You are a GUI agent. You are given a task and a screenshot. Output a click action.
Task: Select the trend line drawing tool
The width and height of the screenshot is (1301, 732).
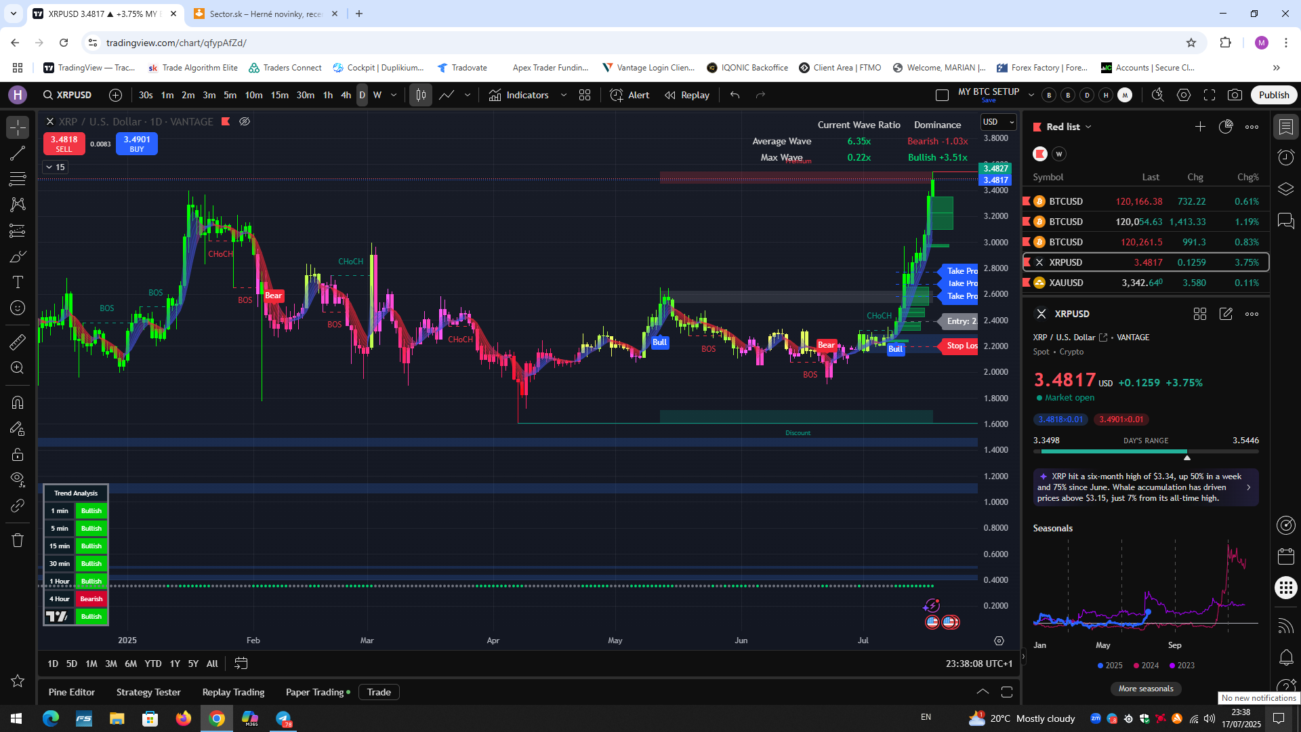(x=18, y=153)
